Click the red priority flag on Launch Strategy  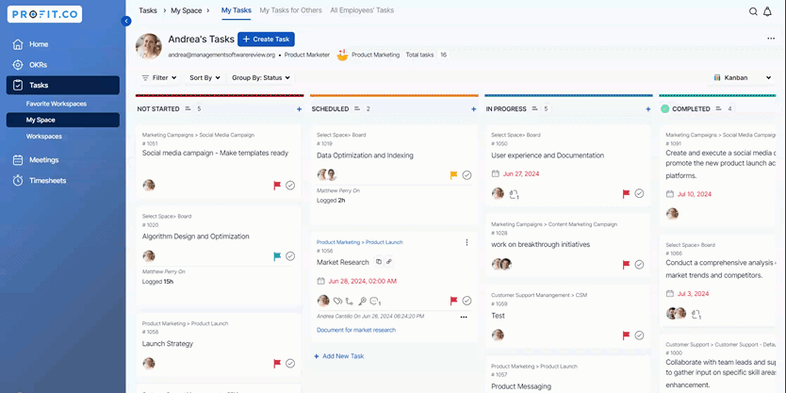tap(277, 363)
